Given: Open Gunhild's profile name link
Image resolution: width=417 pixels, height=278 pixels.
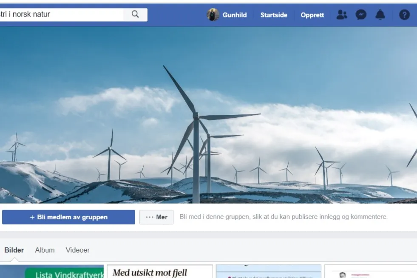Looking at the screenshot, I should 234,15.
